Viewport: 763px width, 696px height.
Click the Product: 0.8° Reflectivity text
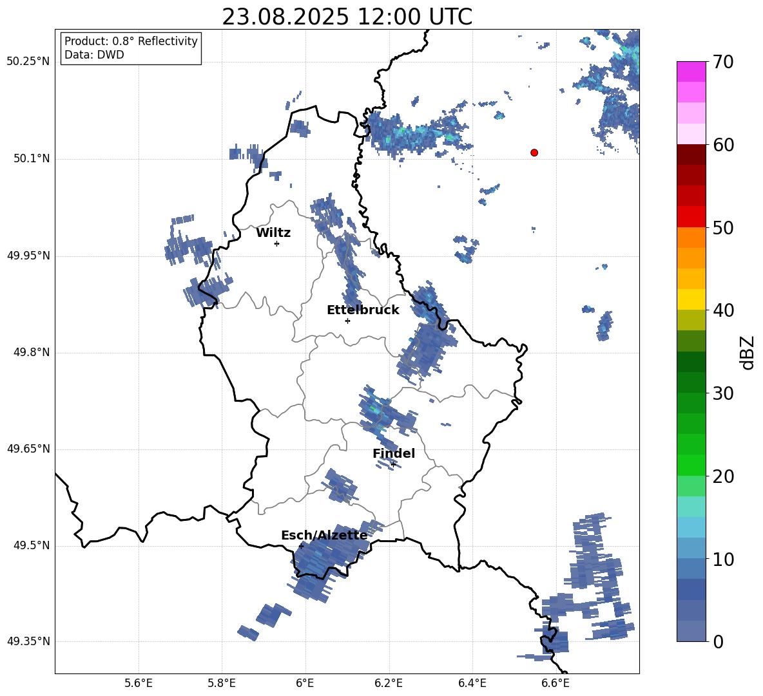[131, 41]
